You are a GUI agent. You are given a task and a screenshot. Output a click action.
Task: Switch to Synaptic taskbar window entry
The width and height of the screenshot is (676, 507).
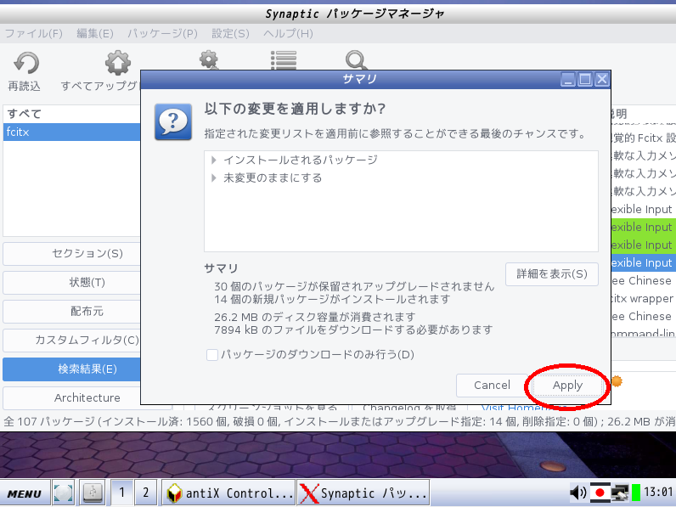coord(363,493)
